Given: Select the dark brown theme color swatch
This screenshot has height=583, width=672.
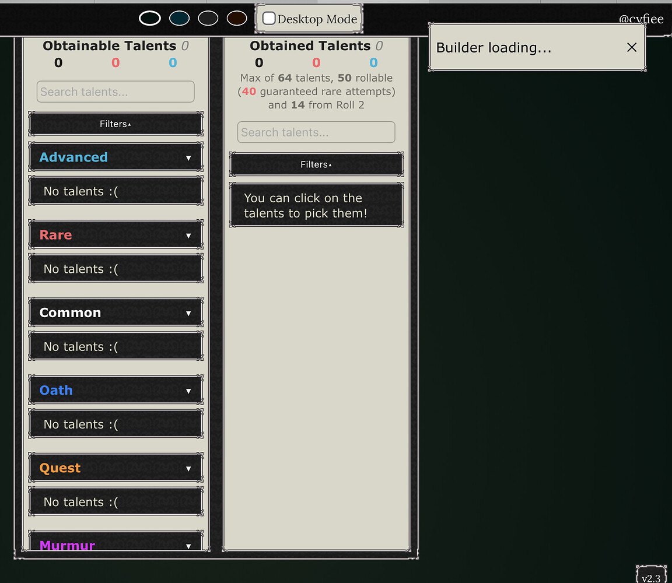Looking at the screenshot, I should point(237,19).
